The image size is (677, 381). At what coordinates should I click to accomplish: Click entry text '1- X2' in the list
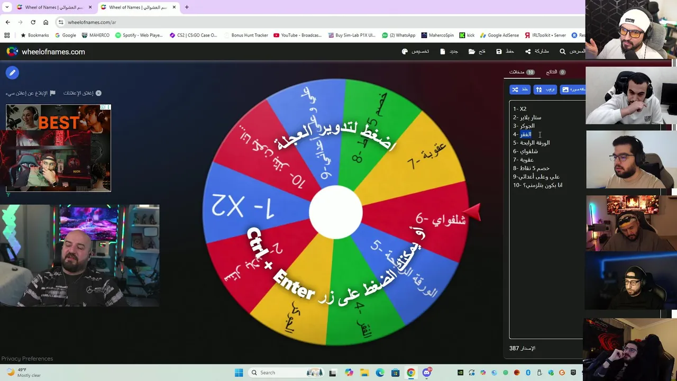pos(519,109)
